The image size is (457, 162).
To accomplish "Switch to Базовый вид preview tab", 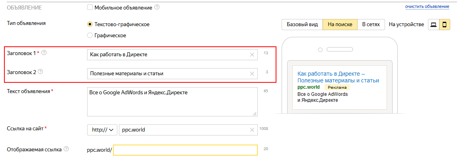I will tap(302, 25).
